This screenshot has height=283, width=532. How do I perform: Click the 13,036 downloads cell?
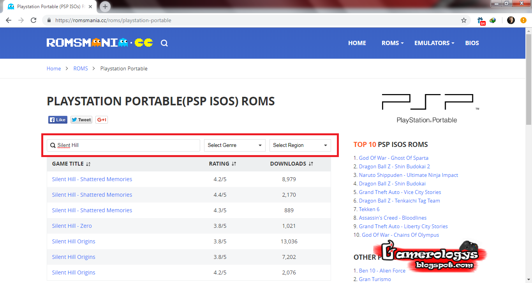[289, 241]
